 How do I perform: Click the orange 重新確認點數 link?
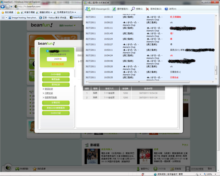pyautogui.click(x=58, y=64)
